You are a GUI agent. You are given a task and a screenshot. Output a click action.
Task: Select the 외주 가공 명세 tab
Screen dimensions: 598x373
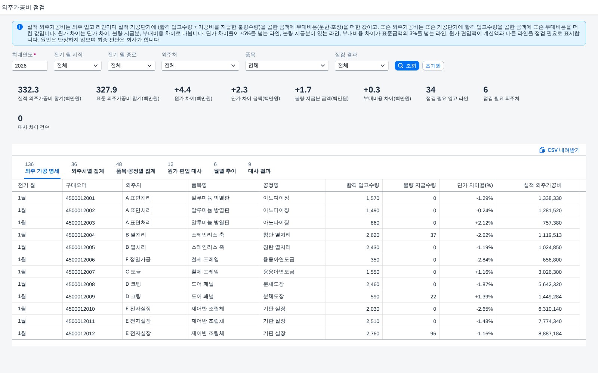click(x=42, y=168)
